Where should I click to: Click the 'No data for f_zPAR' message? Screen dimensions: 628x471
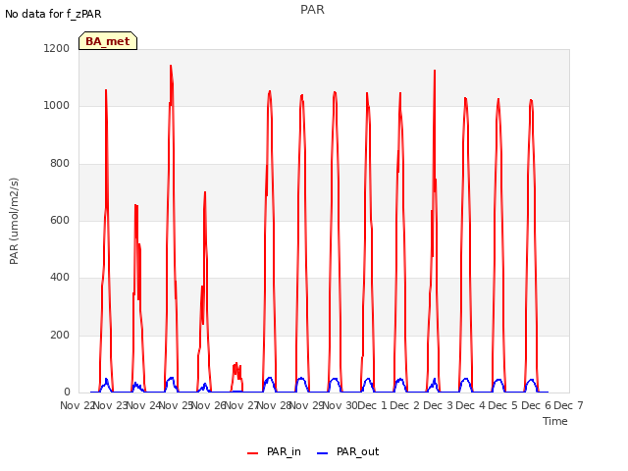click(53, 14)
